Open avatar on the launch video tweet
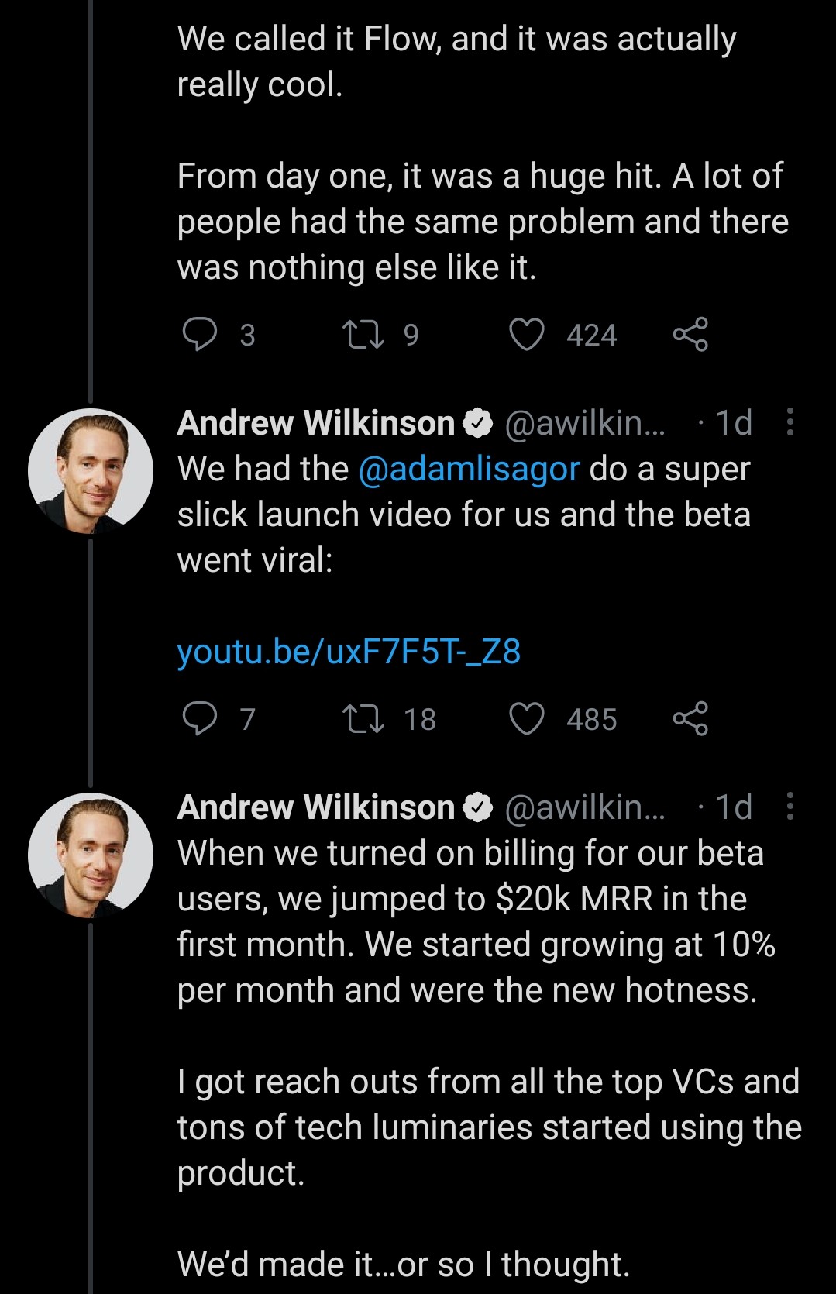The height and width of the screenshot is (1294, 836). [91, 471]
